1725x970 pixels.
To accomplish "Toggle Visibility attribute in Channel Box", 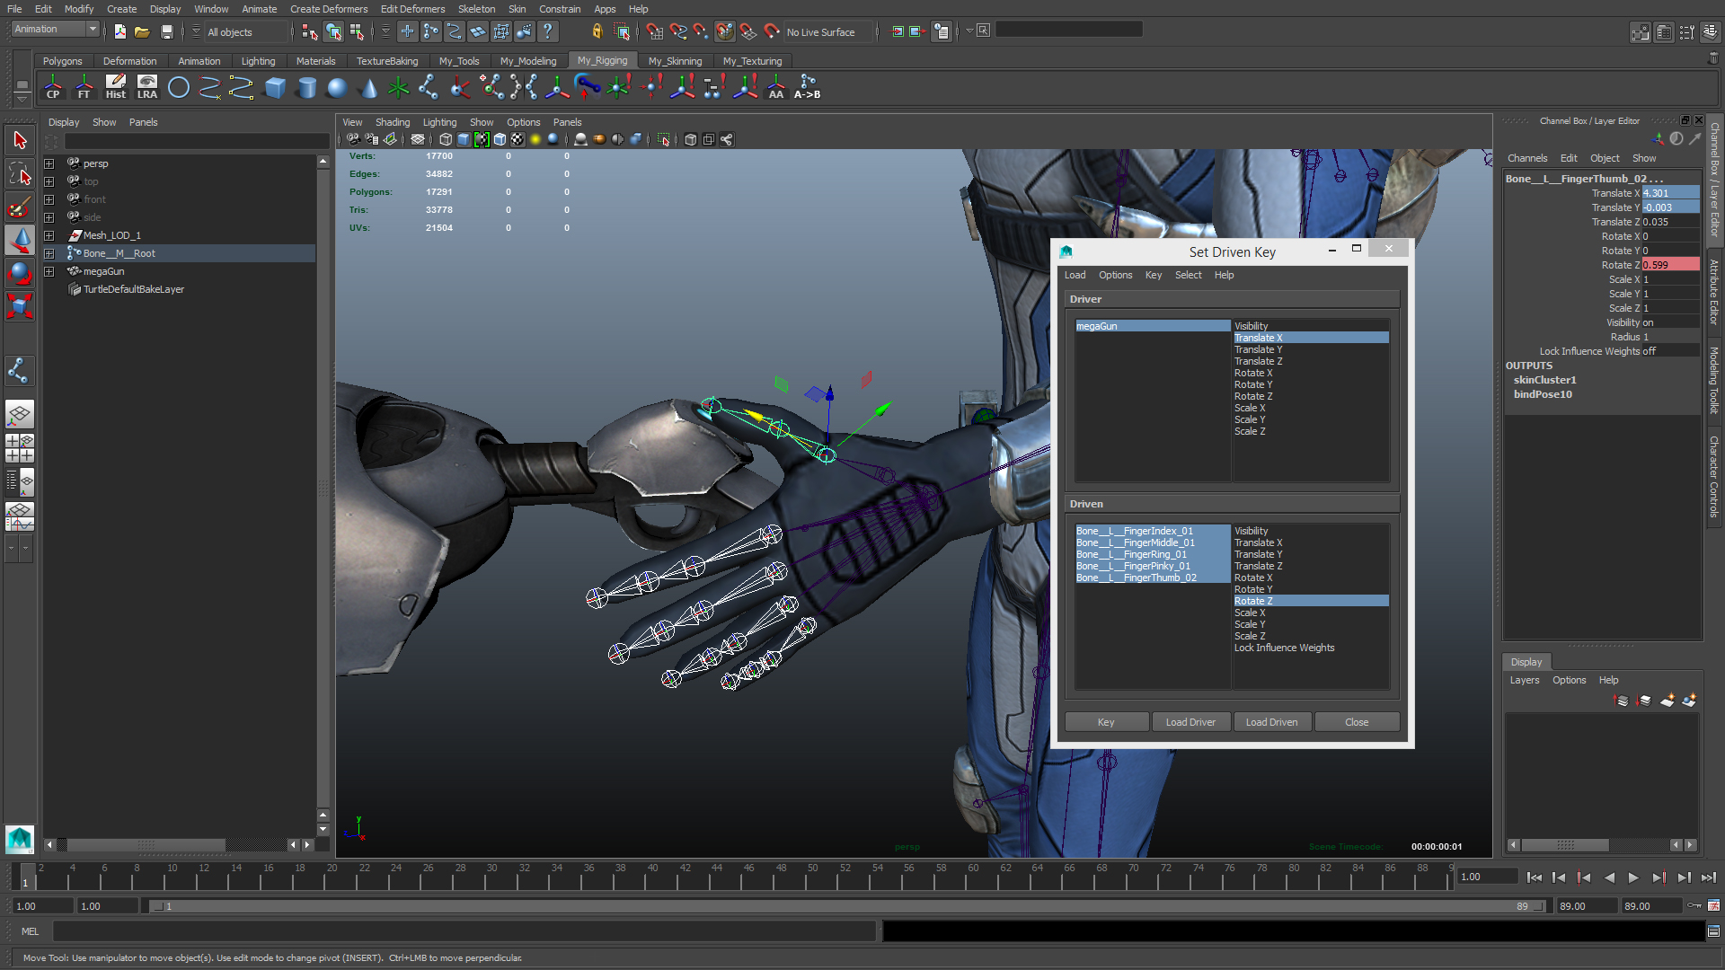I will tap(1669, 322).
